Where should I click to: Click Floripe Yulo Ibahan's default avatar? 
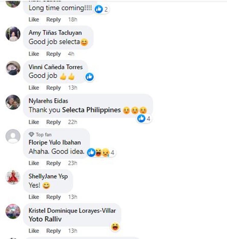click(13, 136)
